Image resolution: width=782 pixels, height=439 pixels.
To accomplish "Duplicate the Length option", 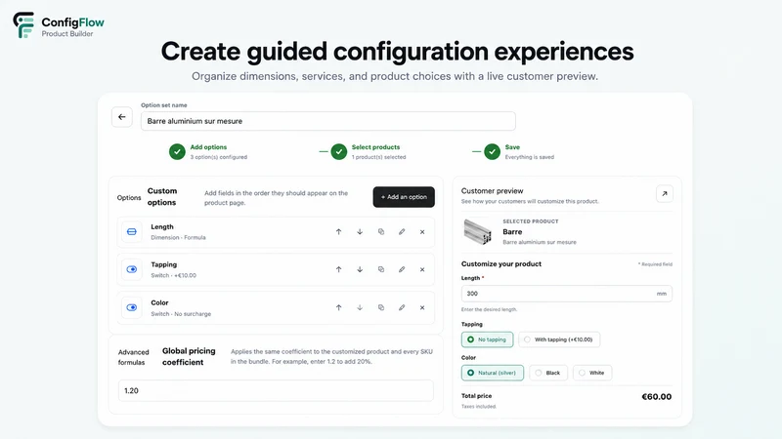I will (381, 232).
